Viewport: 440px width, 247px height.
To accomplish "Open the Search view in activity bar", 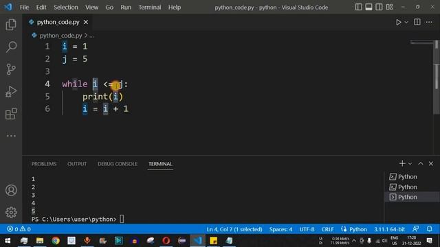I will pyautogui.click(x=11, y=47).
